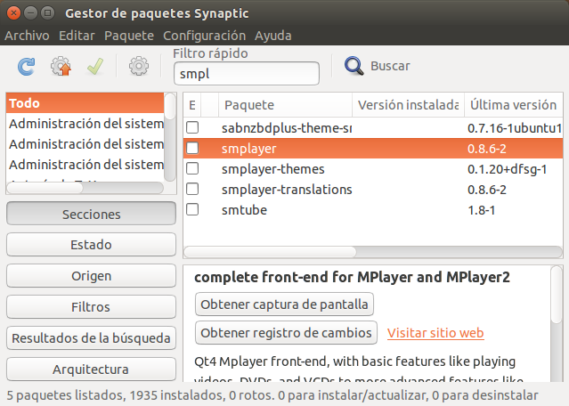This screenshot has height=406, width=569.
Task: Click the Buscar label text
Action: pos(390,66)
